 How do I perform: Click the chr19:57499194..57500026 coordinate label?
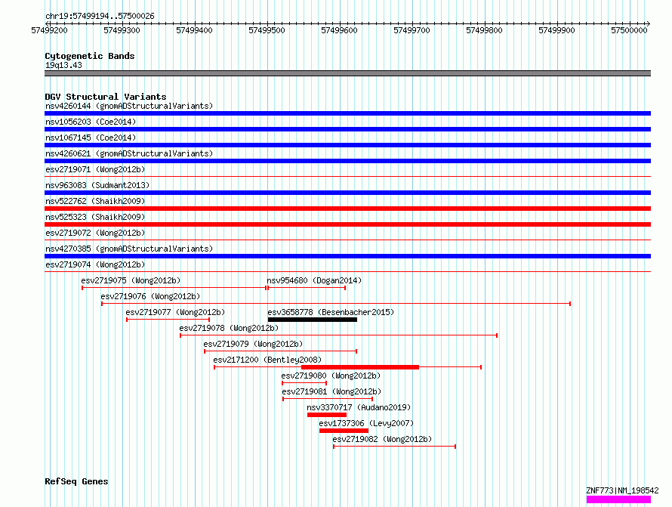point(100,16)
